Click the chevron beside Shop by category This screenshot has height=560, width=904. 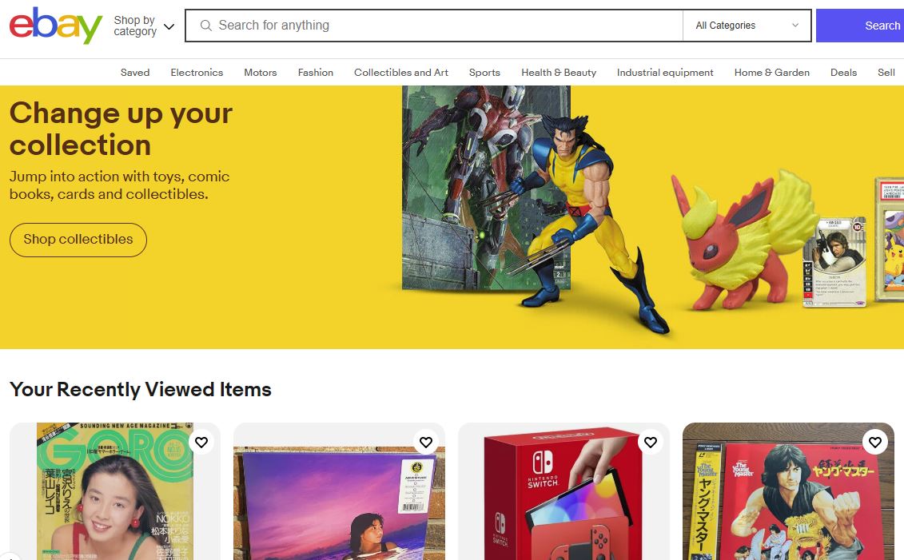169,26
